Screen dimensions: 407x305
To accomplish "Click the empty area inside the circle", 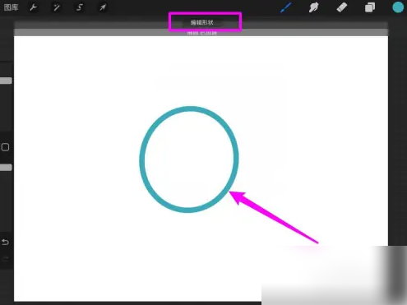I will [189, 159].
